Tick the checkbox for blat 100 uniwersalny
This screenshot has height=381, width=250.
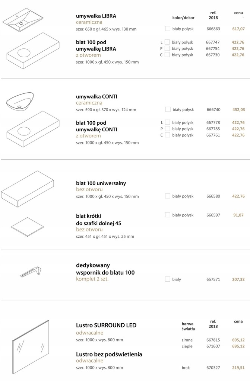tap(168, 196)
